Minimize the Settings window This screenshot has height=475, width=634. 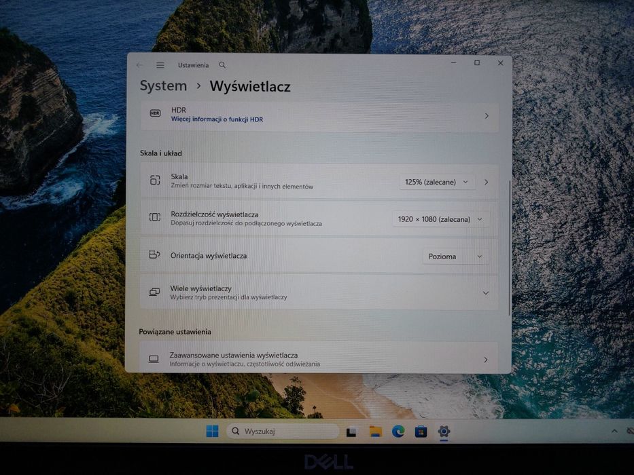pyautogui.click(x=454, y=63)
